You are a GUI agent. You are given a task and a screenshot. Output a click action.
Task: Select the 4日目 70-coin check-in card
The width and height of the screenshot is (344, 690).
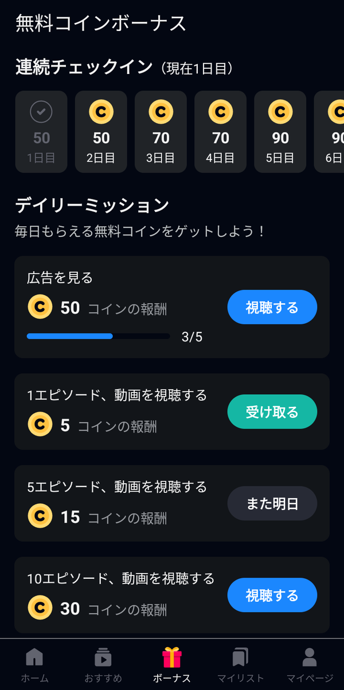[x=220, y=132]
